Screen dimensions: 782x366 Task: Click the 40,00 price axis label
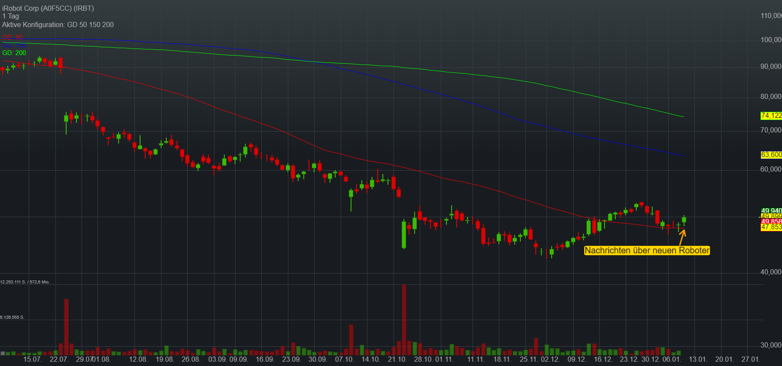coord(771,272)
